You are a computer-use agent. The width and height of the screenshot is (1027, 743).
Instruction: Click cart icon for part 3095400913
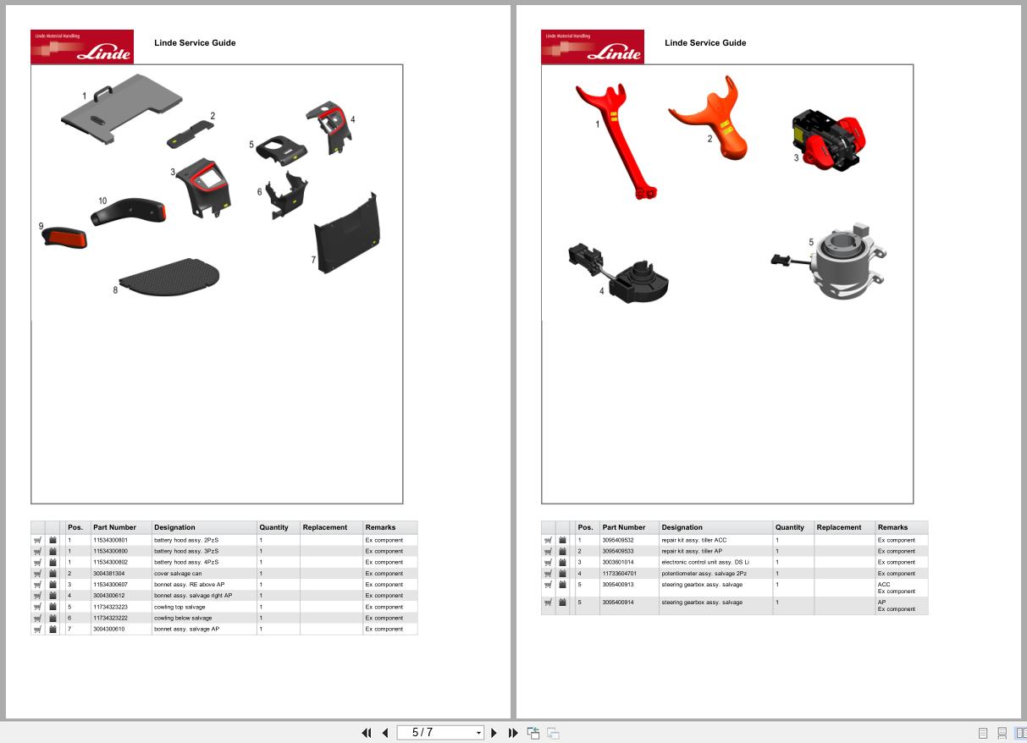click(x=549, y=584)
